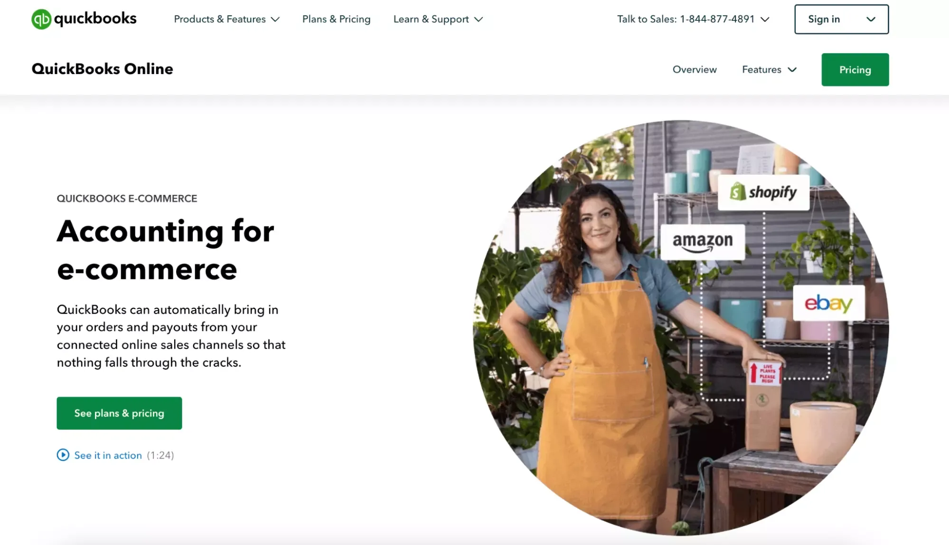Screen dimensions: 949x545
Task: Select the Shopify logo in the hero image
Action: coord(763,193)
